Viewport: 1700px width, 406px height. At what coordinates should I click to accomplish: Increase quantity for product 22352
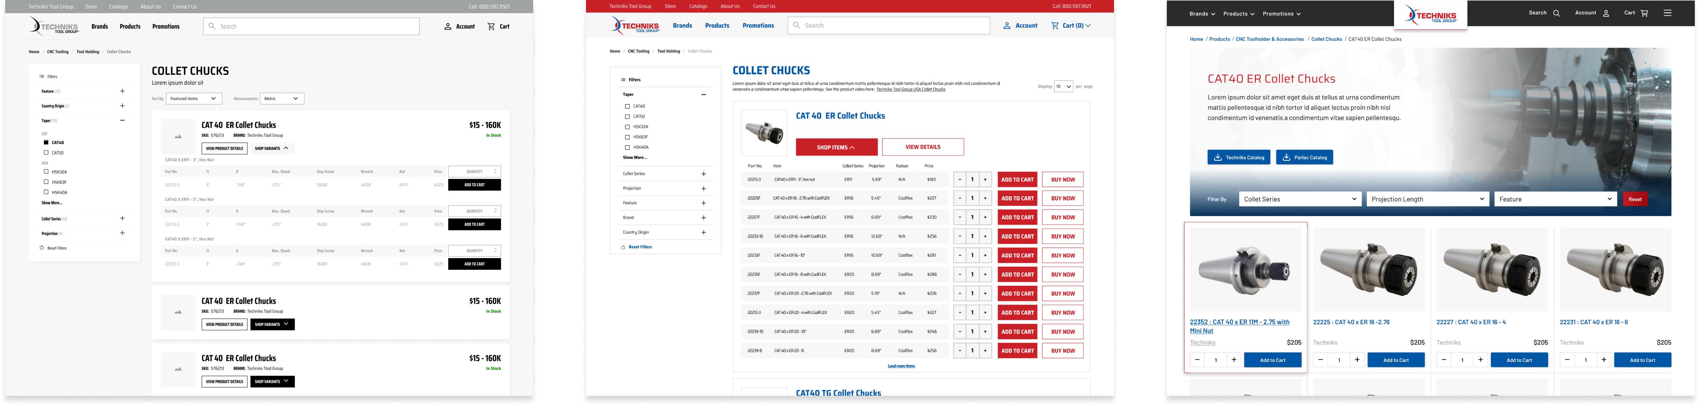1233,360
